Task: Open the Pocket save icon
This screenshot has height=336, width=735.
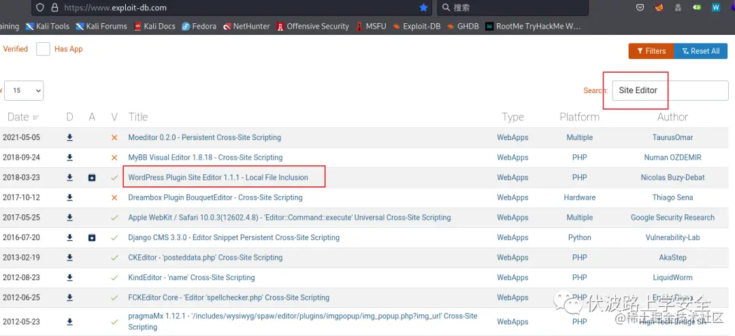Action: [640, 7]
